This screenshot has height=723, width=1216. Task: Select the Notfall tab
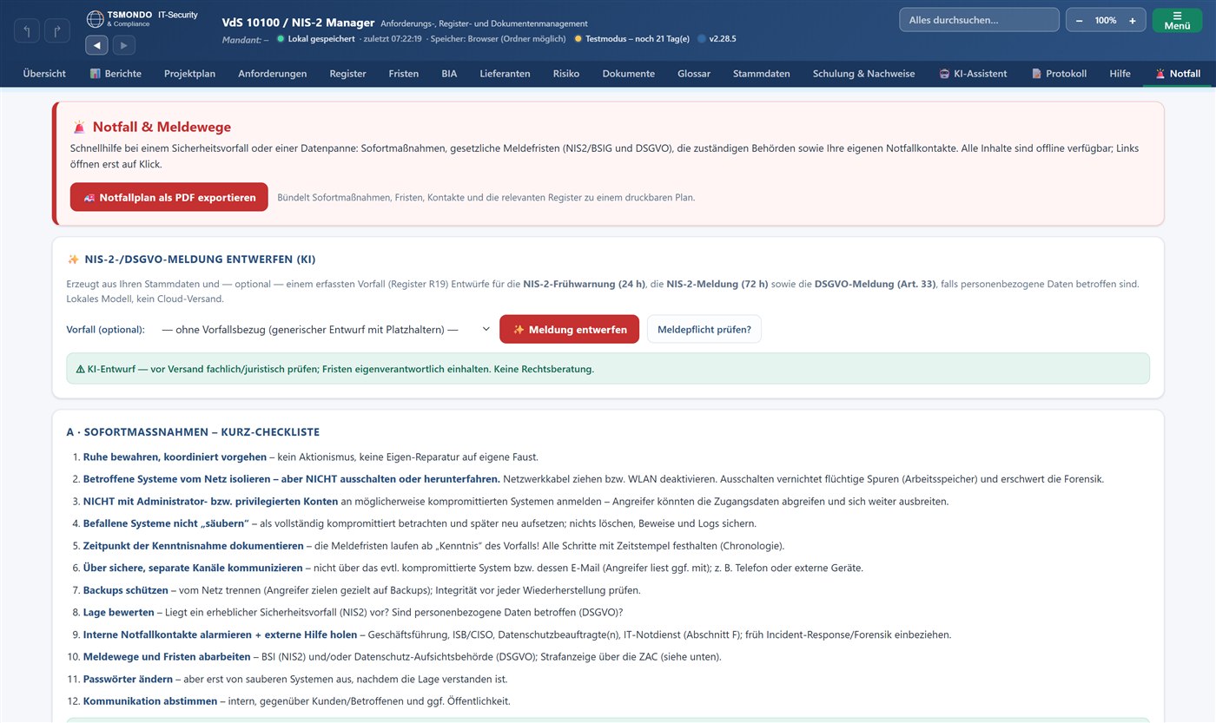click(1177, 74)
